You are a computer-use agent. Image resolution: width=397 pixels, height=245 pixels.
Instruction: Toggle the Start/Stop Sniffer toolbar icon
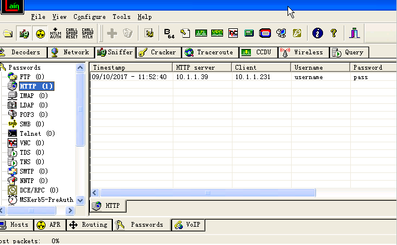[x=24, y=33]
